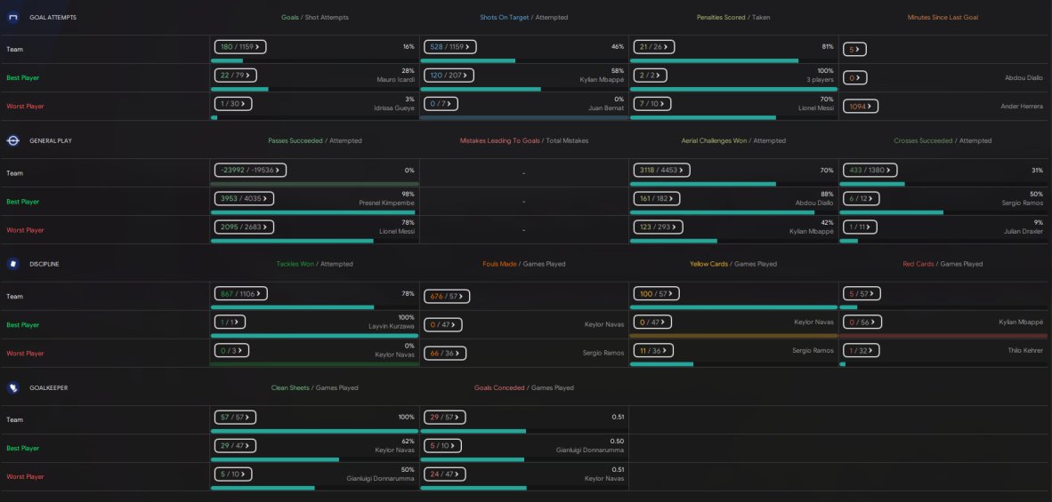
Task: Expand team penalties 21 / 26 stat
Action: [653, 47]
